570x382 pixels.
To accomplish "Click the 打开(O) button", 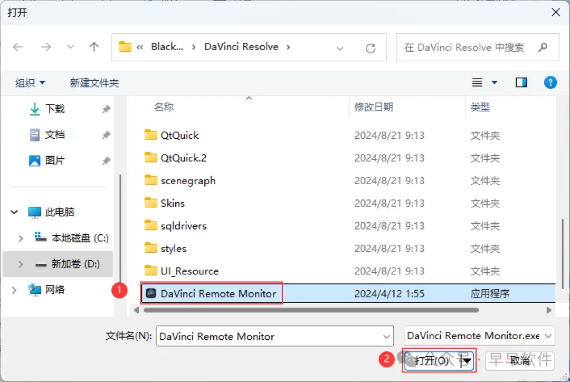I will [432, 360].
